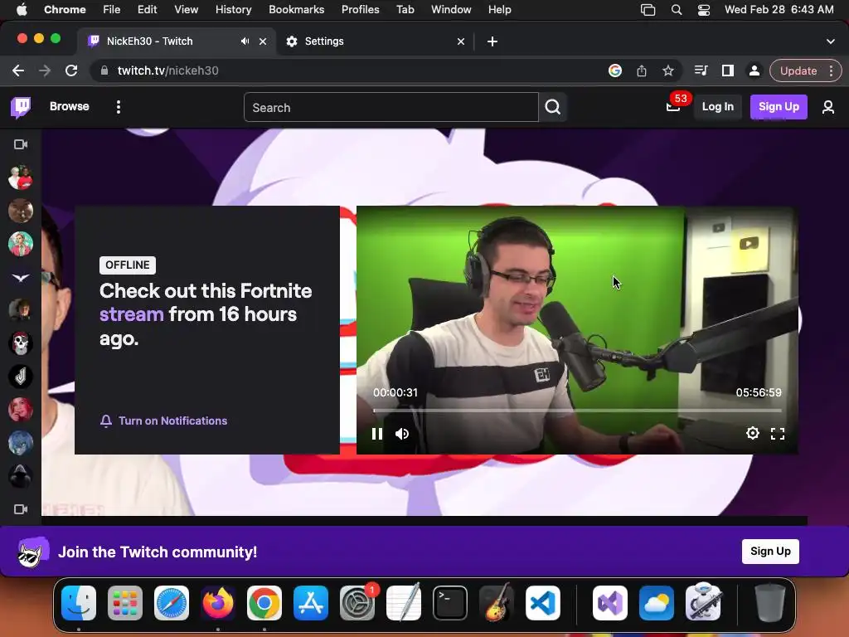Share this page icon
Image resolution: width=849 pixels, height=637 pixels.
(642, 71)
